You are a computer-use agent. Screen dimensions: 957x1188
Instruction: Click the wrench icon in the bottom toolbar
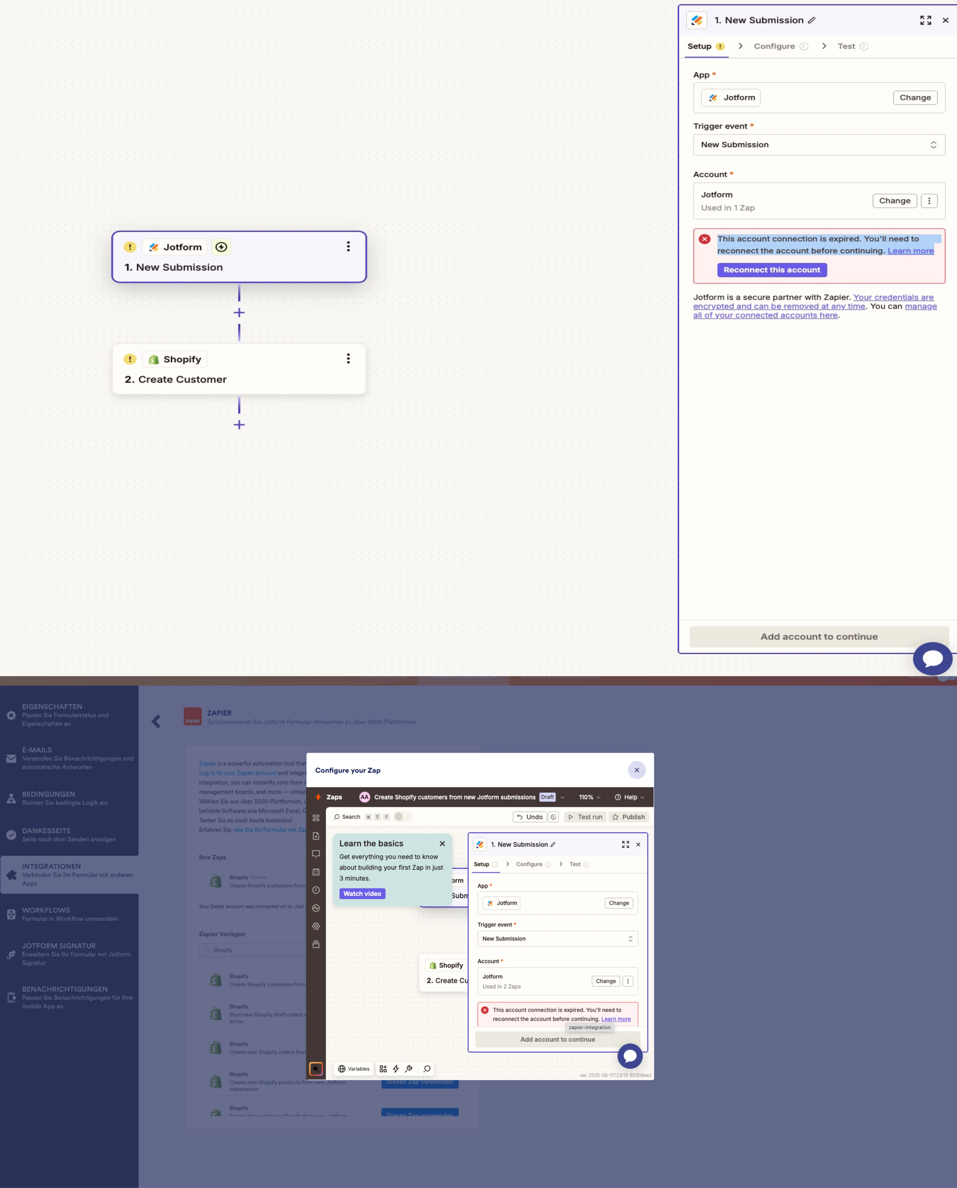pos(409,1069)
